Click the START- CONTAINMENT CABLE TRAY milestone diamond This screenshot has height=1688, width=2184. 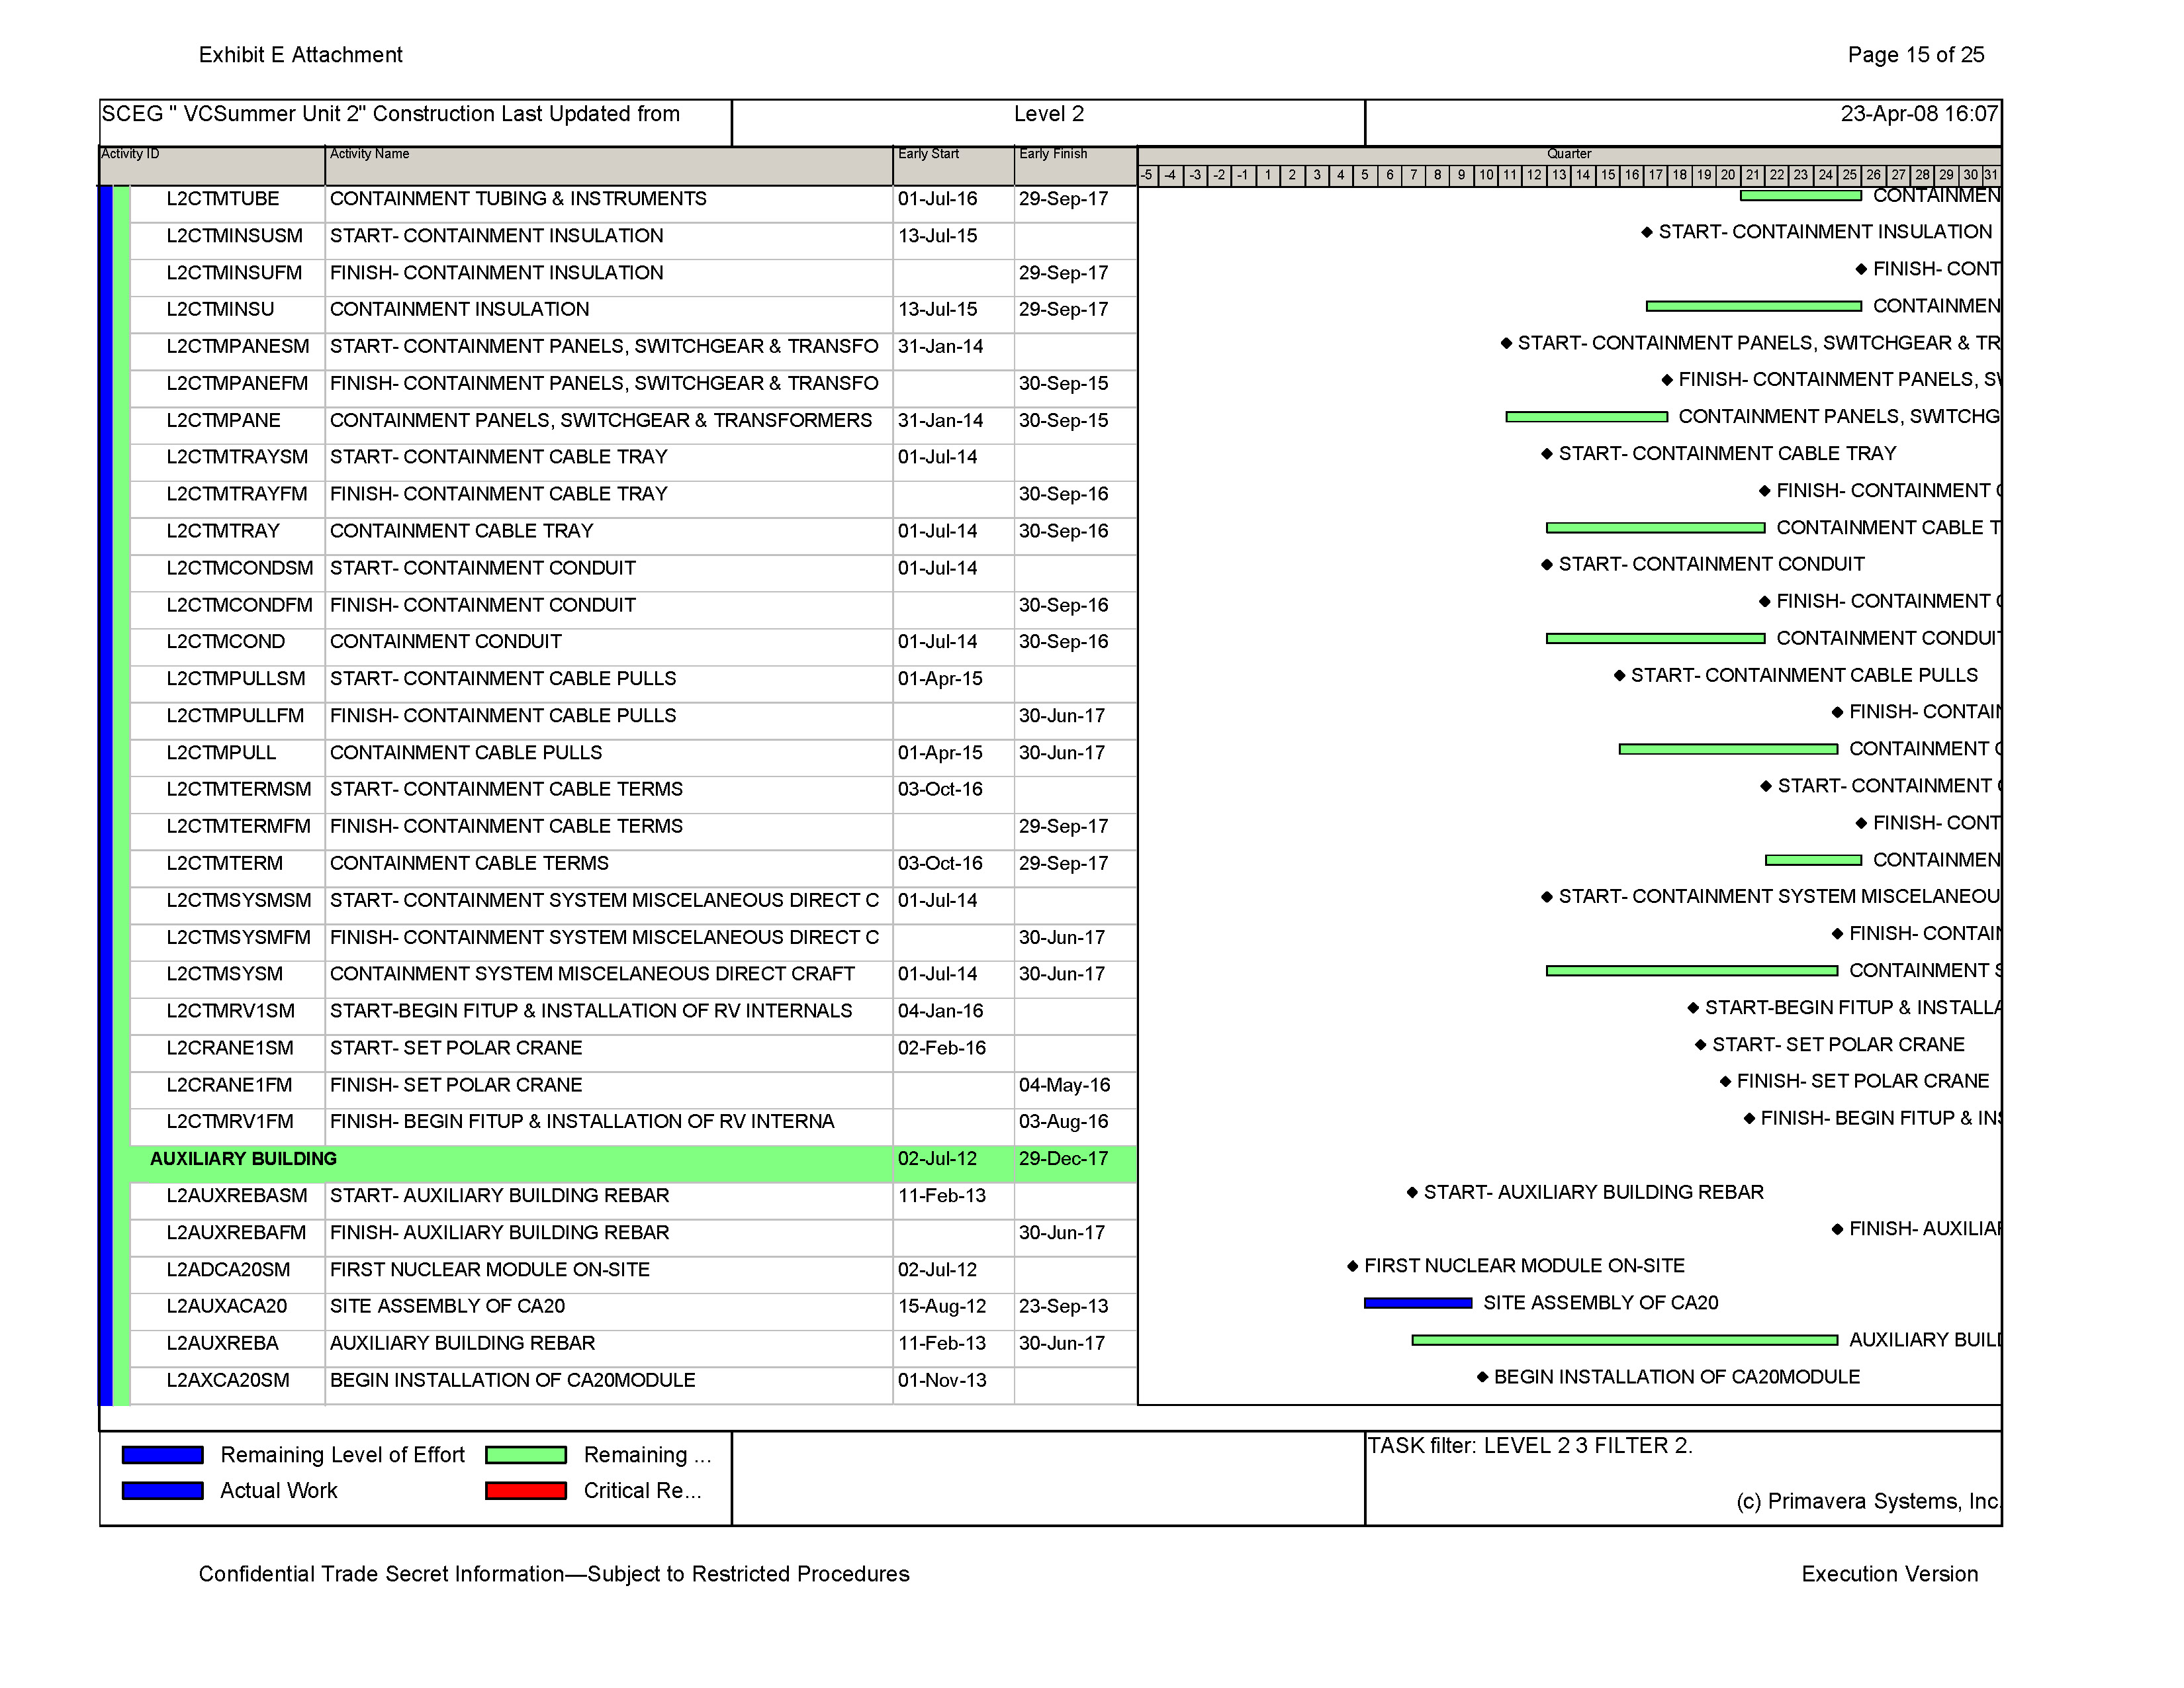click(x=1548, y=455)
